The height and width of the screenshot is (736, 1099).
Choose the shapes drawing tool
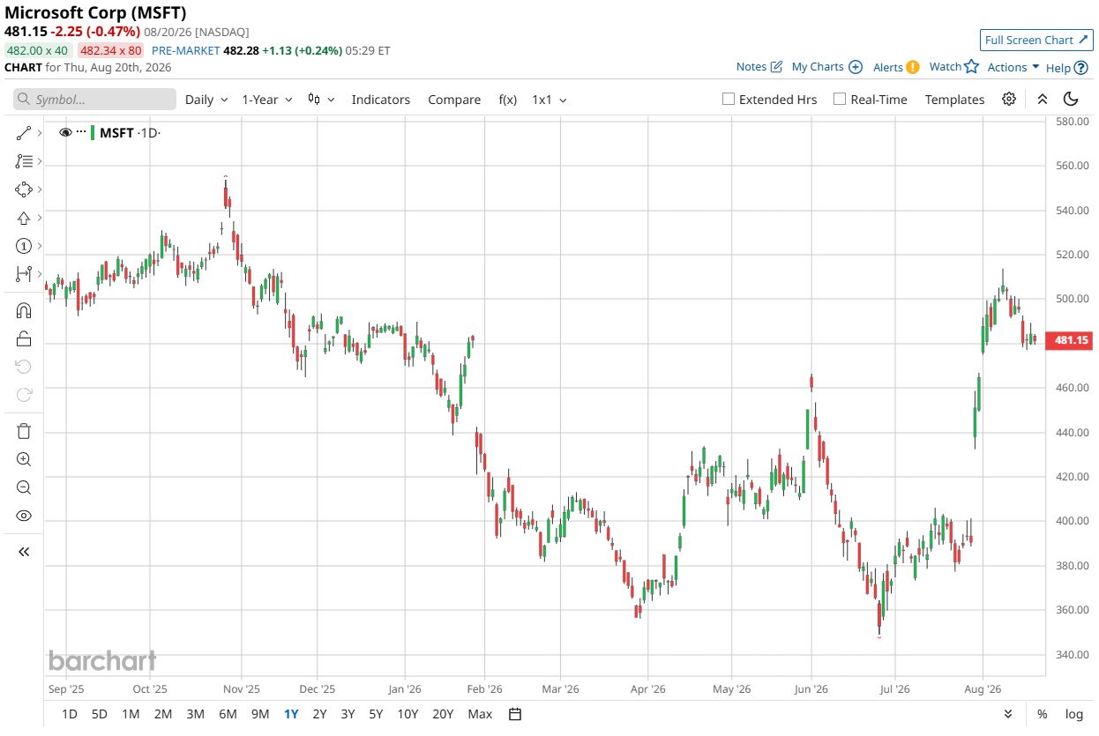[x=24, y=190]
